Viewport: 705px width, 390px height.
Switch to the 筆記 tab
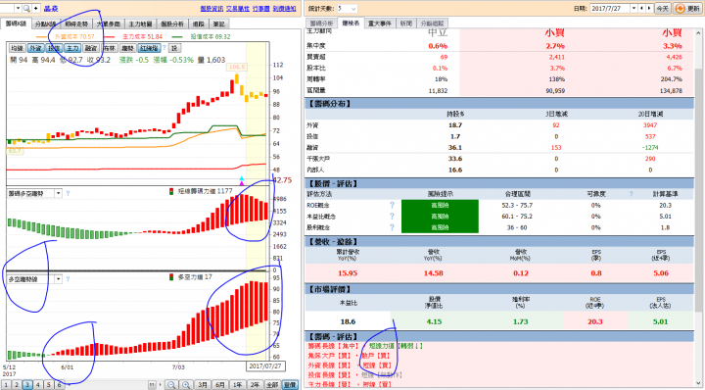point(218,24)
